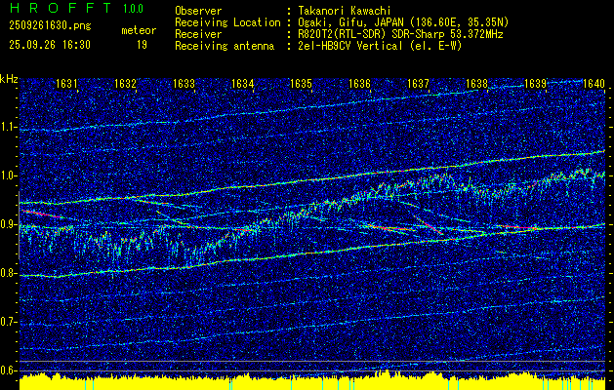Click the date stamp 25.09.26 16:30
Screen dimensions: 614x390
50,45
